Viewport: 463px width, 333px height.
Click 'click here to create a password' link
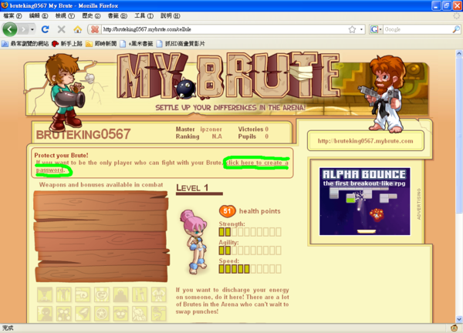tap(257, 163)
